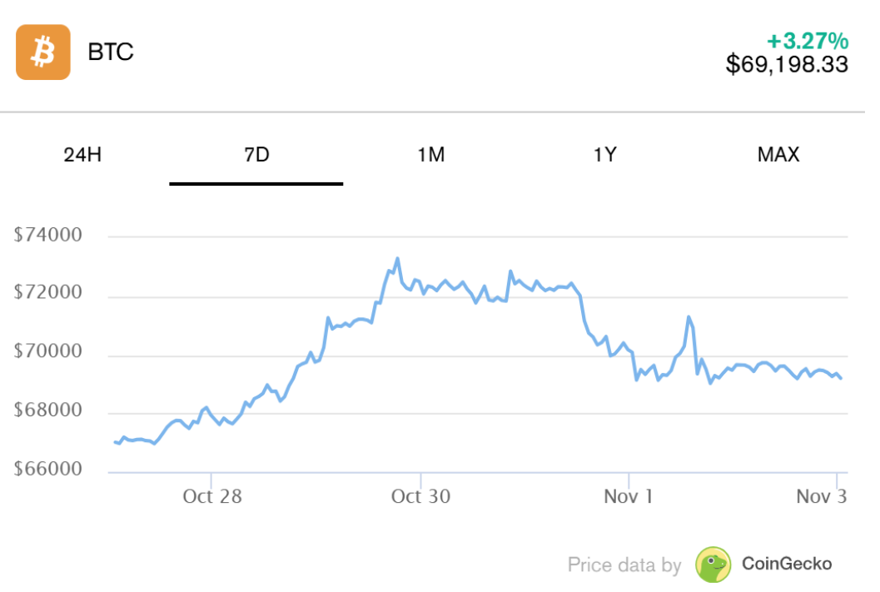880x592 pixels.
Task: Click the Price data by text
Action: pos(624,564)
